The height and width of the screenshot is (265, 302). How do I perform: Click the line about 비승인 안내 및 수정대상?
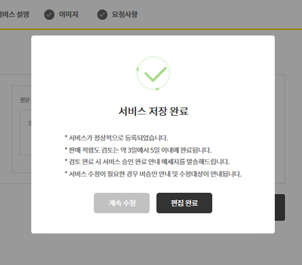[153, 174]
